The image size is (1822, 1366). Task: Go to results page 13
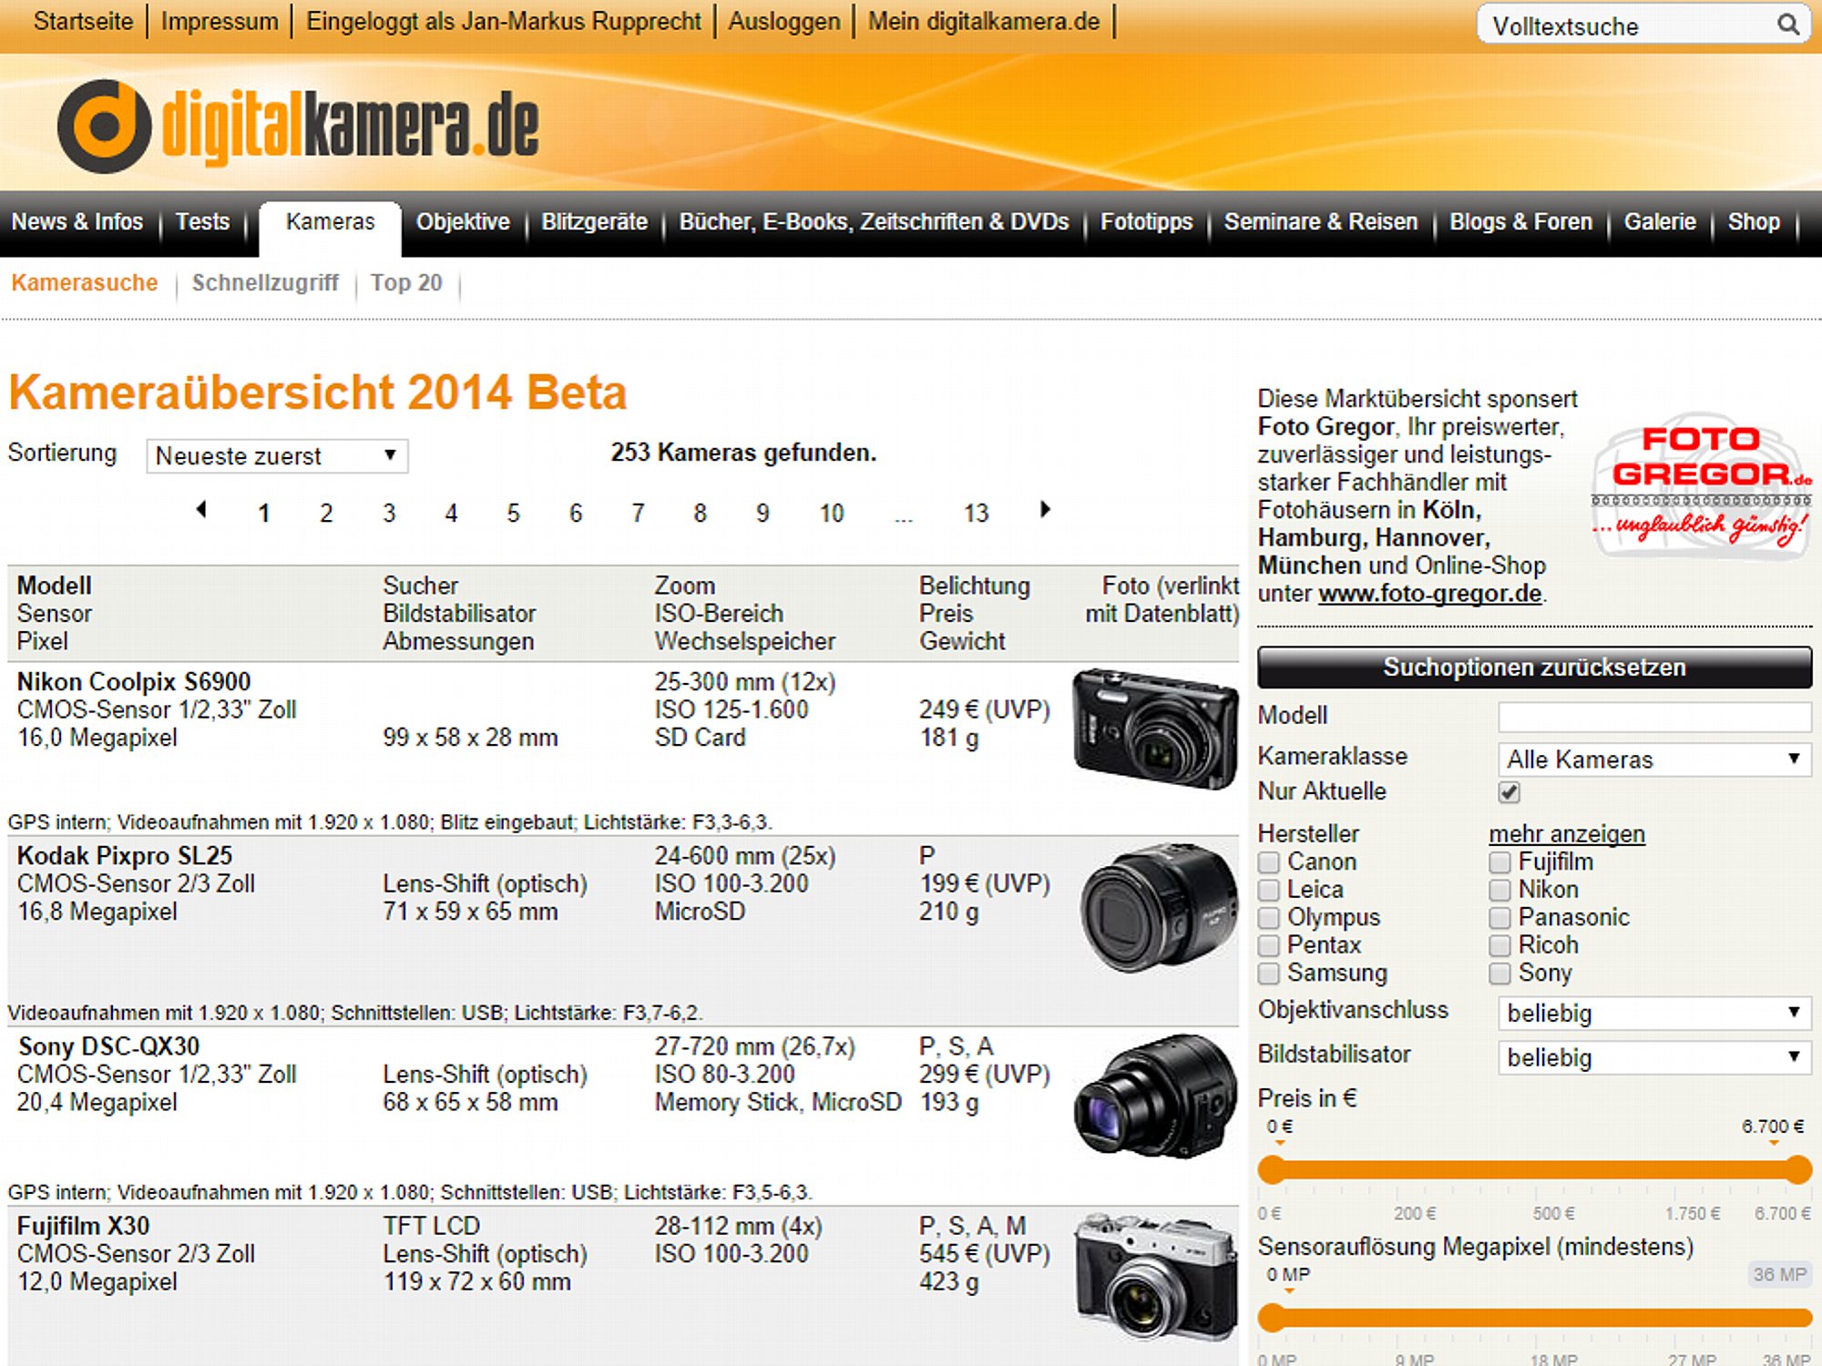(x=976, y=514)
